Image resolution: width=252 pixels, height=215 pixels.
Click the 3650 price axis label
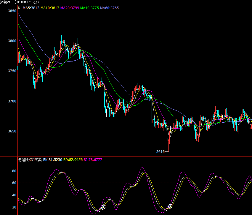pos(12,131)
